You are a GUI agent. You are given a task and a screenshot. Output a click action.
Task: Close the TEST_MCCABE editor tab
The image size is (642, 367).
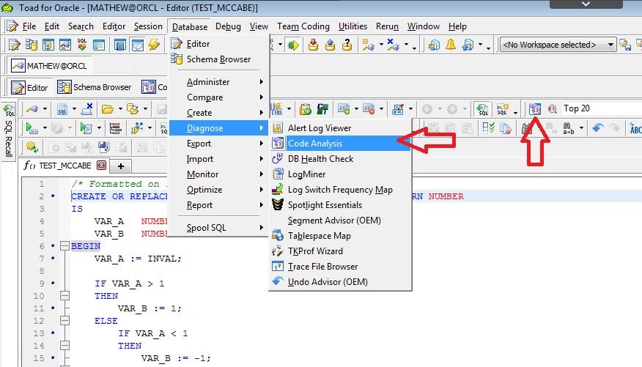[x=102, y=166]
